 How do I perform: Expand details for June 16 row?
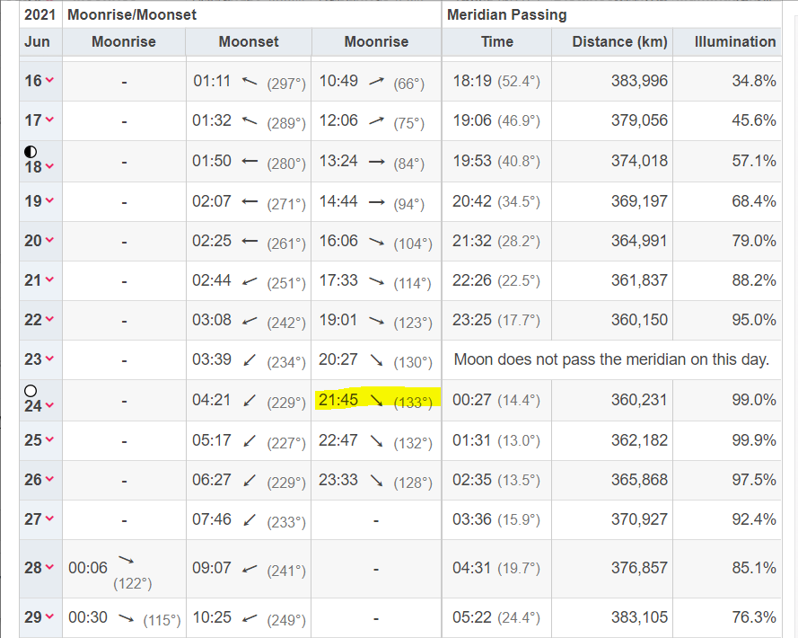click(49, 82)
